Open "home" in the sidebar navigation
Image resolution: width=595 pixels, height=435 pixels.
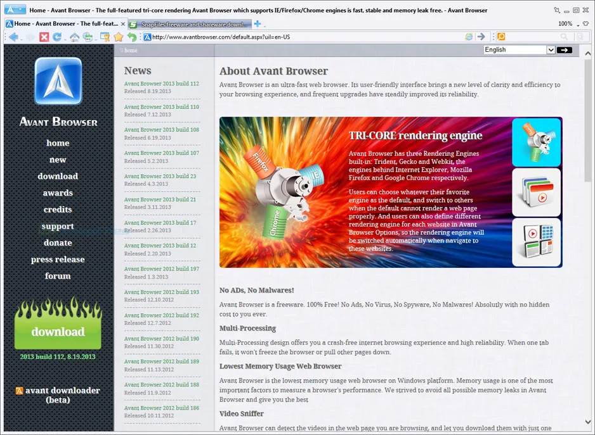(58, 143)
